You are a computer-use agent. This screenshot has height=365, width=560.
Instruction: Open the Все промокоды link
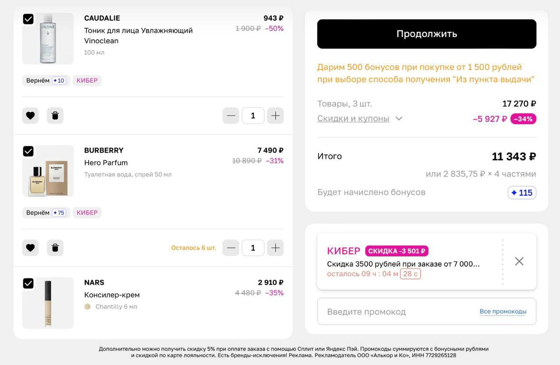(503, 312)
